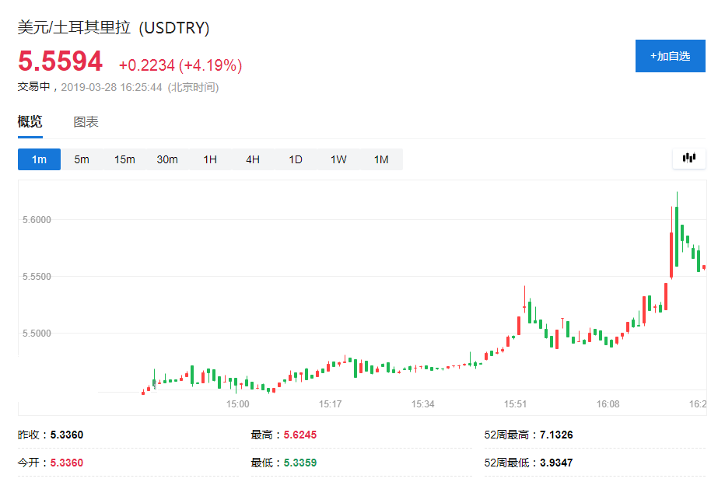
Task: Select the 1H timeframe
Action: click(x=210, y=159)
